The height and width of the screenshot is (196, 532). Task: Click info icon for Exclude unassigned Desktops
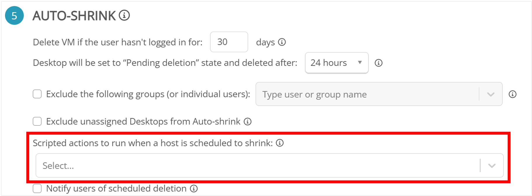tap(248, 121)
